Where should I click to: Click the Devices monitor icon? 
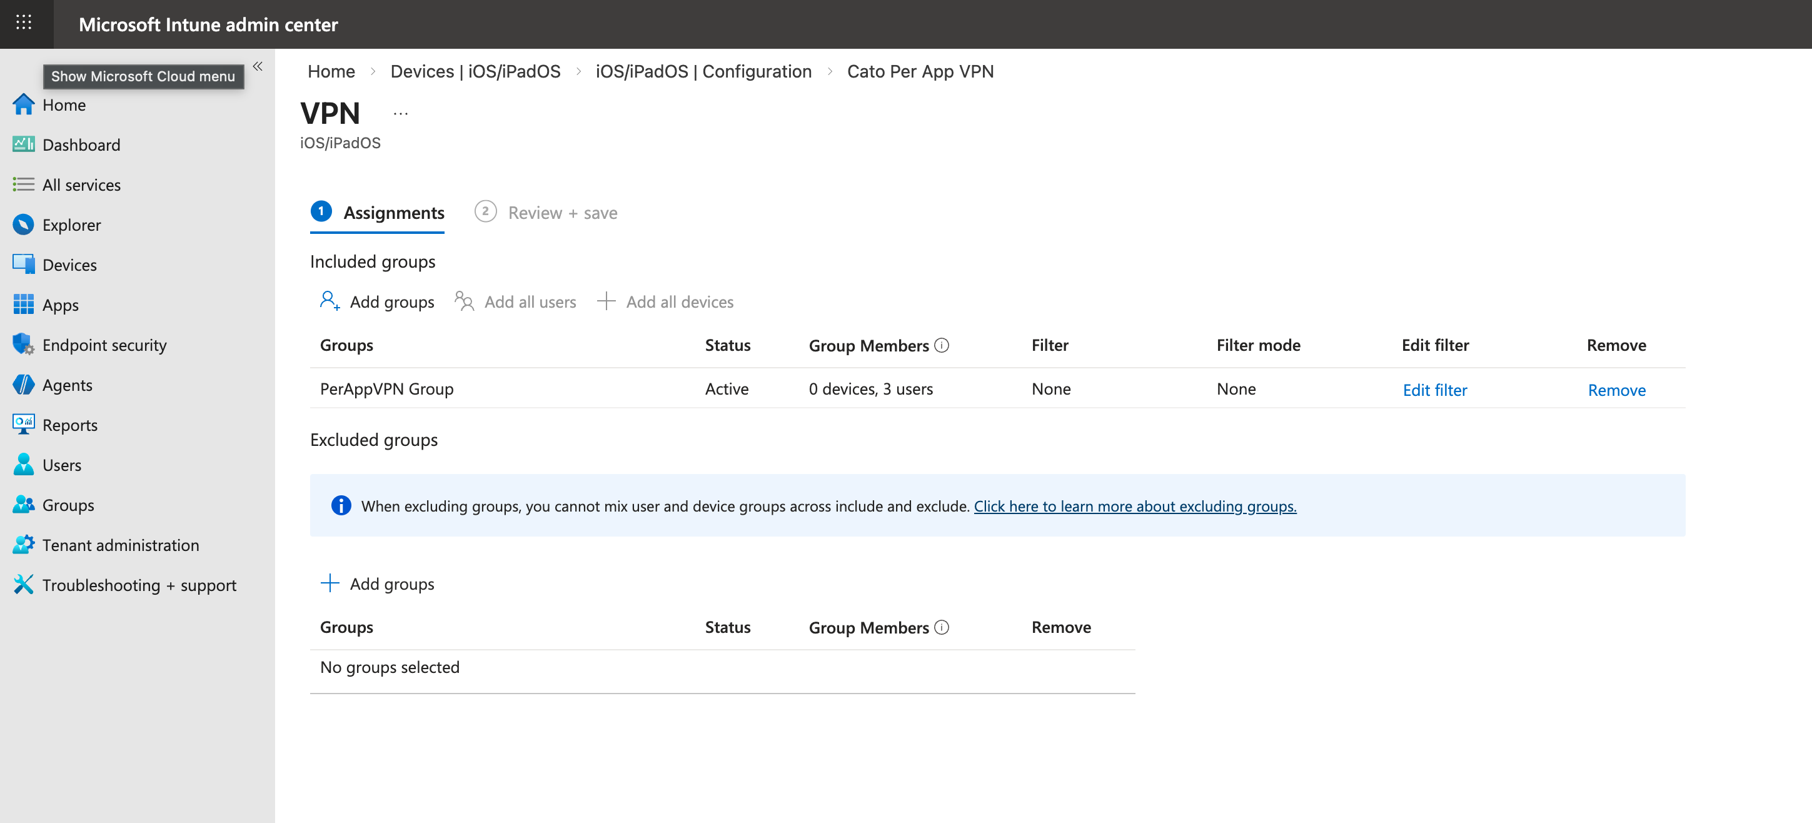point(23,265)
